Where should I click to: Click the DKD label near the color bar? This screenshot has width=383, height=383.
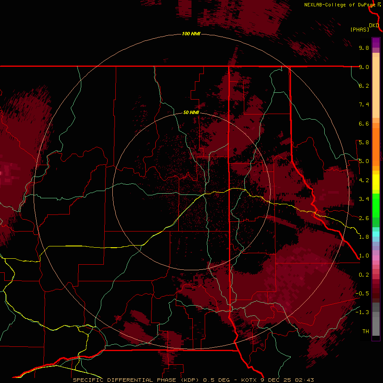click(374, 25)
